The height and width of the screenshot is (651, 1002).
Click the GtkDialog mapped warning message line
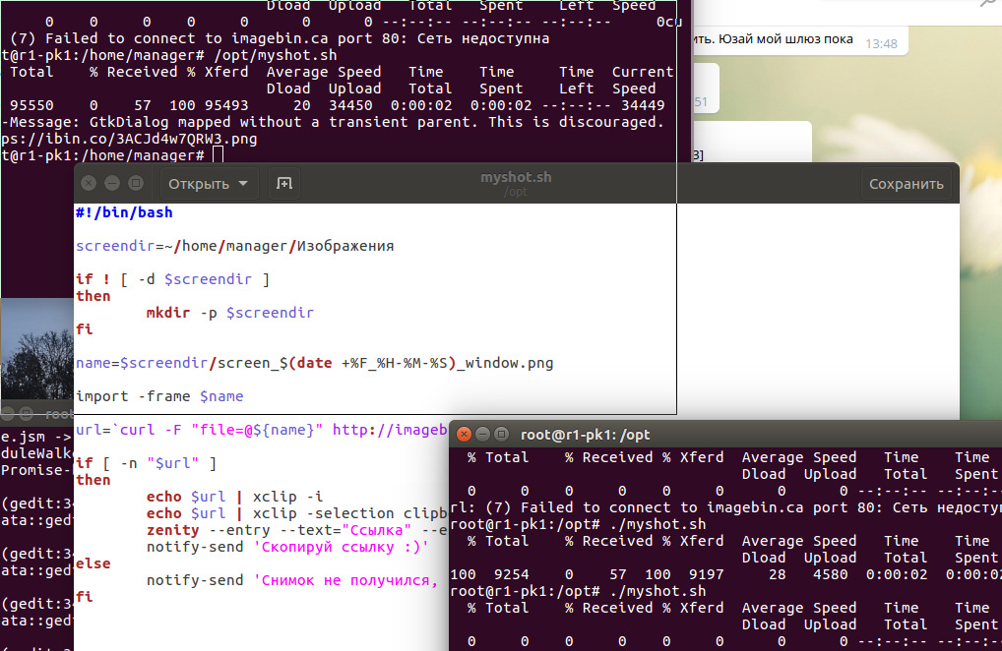[x=333, y=122]
